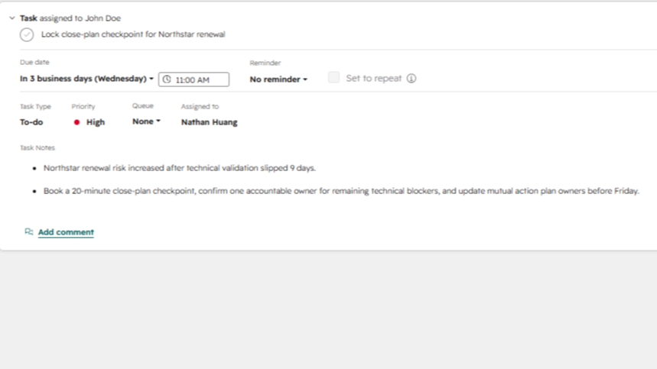Click the Add comment link
Viewport: 657px width, 369px height.
(x=66, y=231)
